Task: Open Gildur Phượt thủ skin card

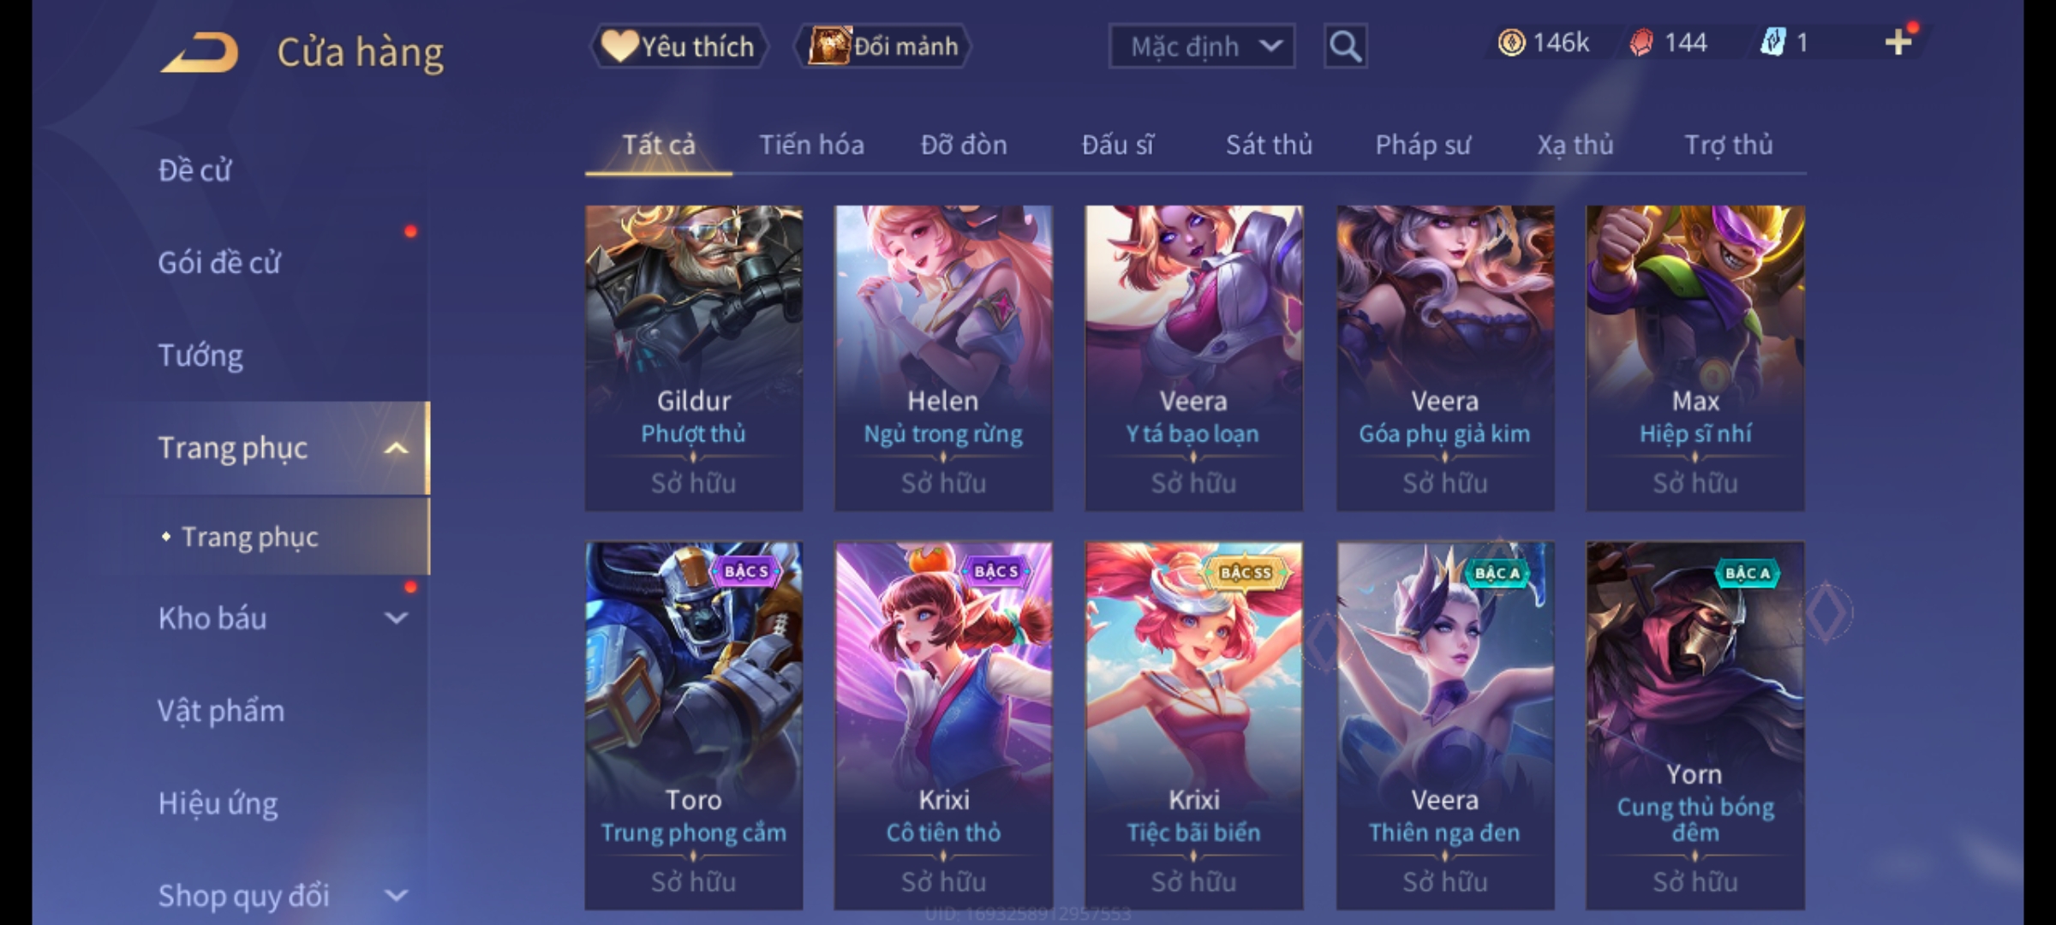Action: pos(694,358)
